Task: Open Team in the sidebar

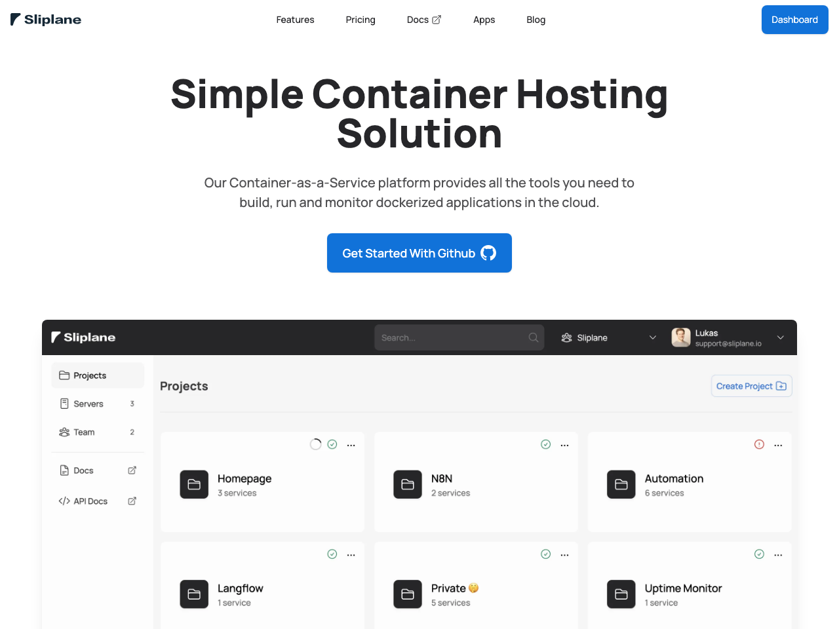Action: tap(84, 432)
